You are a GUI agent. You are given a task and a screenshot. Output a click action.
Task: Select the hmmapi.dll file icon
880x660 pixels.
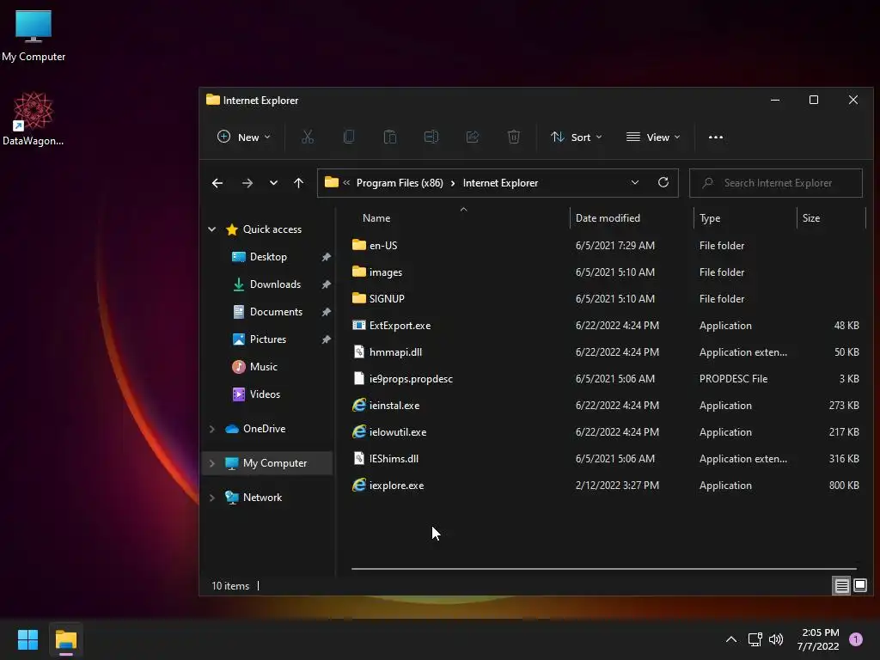pos(358,351)
